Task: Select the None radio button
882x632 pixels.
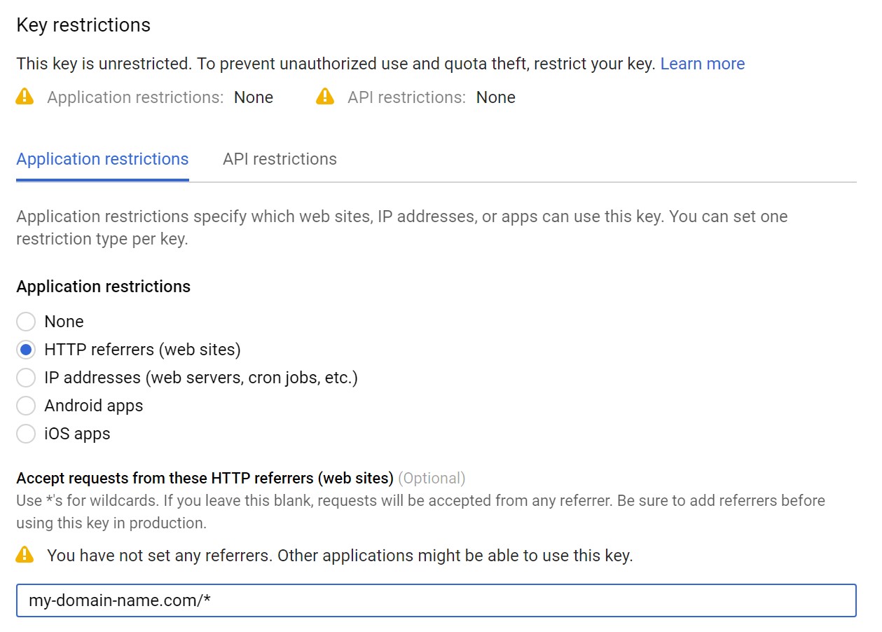Action: [x=26, y=322]
